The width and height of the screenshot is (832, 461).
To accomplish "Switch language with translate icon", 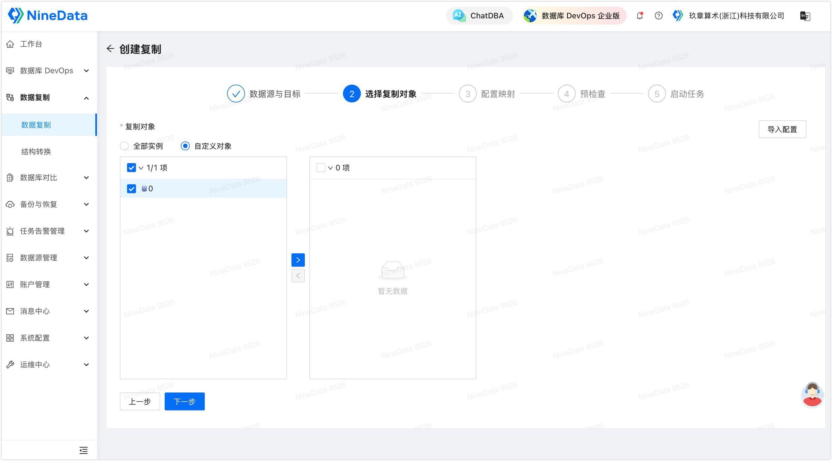I will click(805, 16).
